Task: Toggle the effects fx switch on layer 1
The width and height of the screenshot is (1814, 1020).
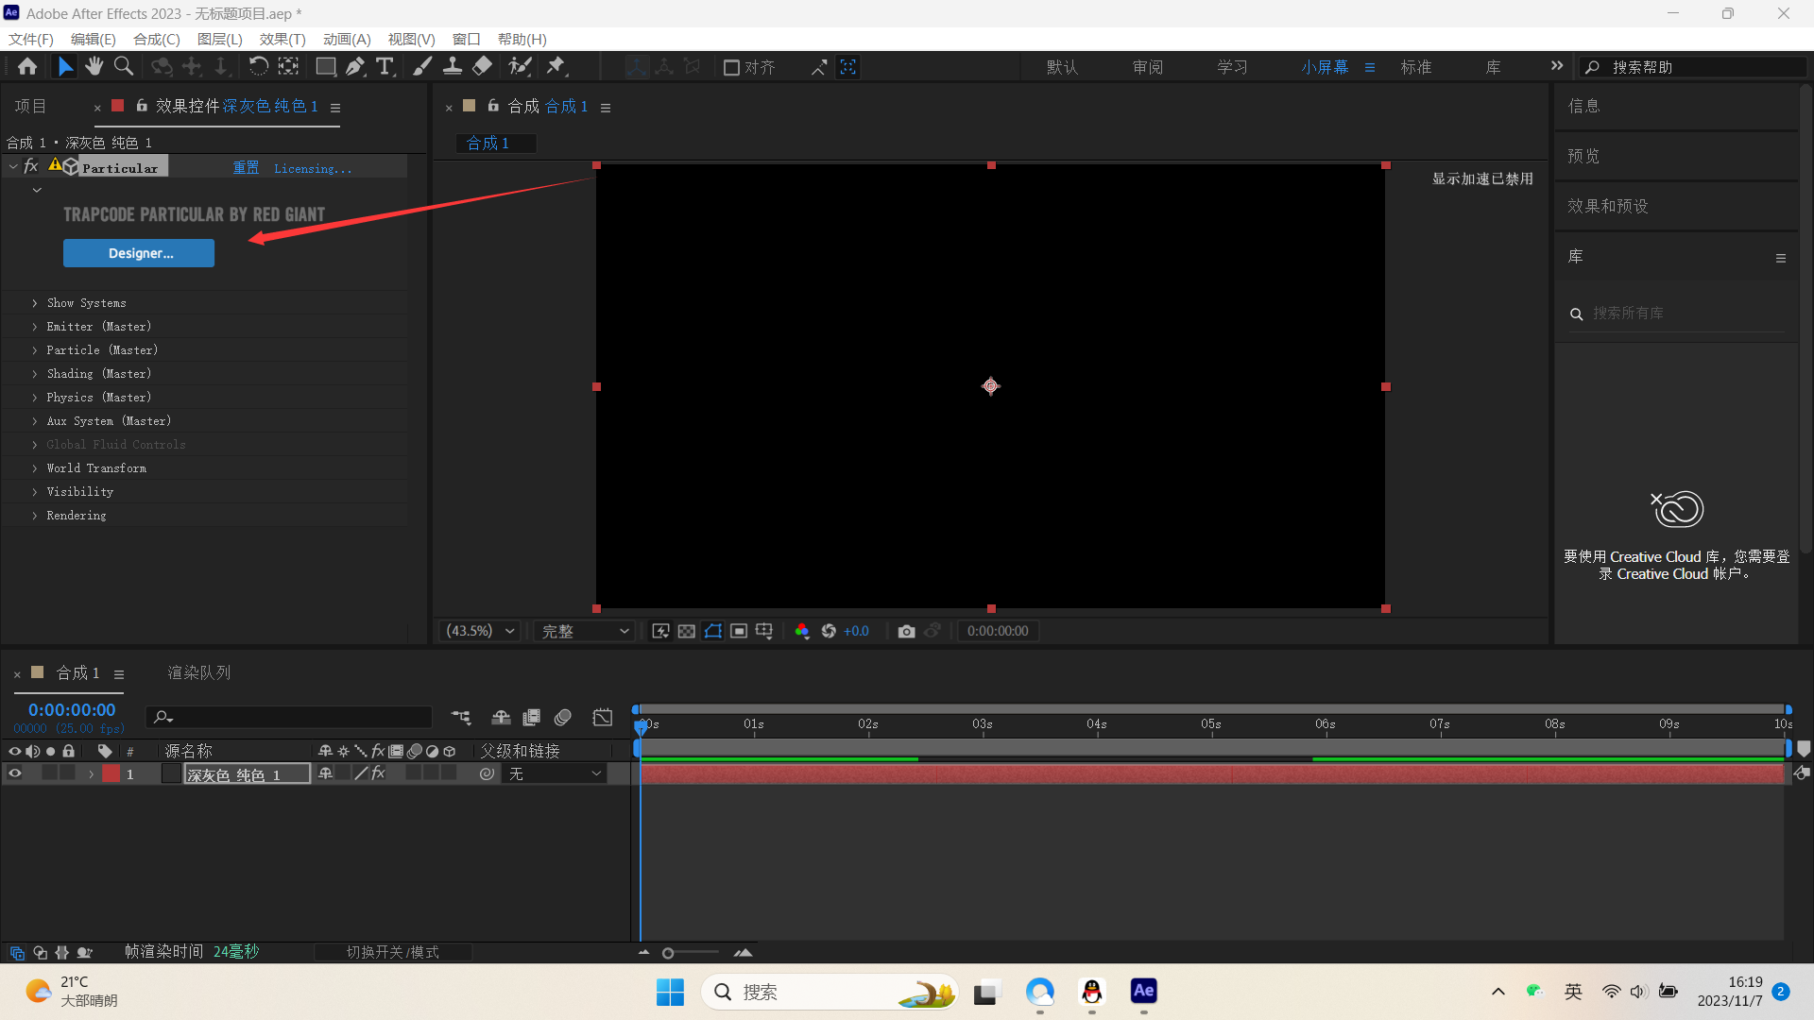Action: (378, 773)
